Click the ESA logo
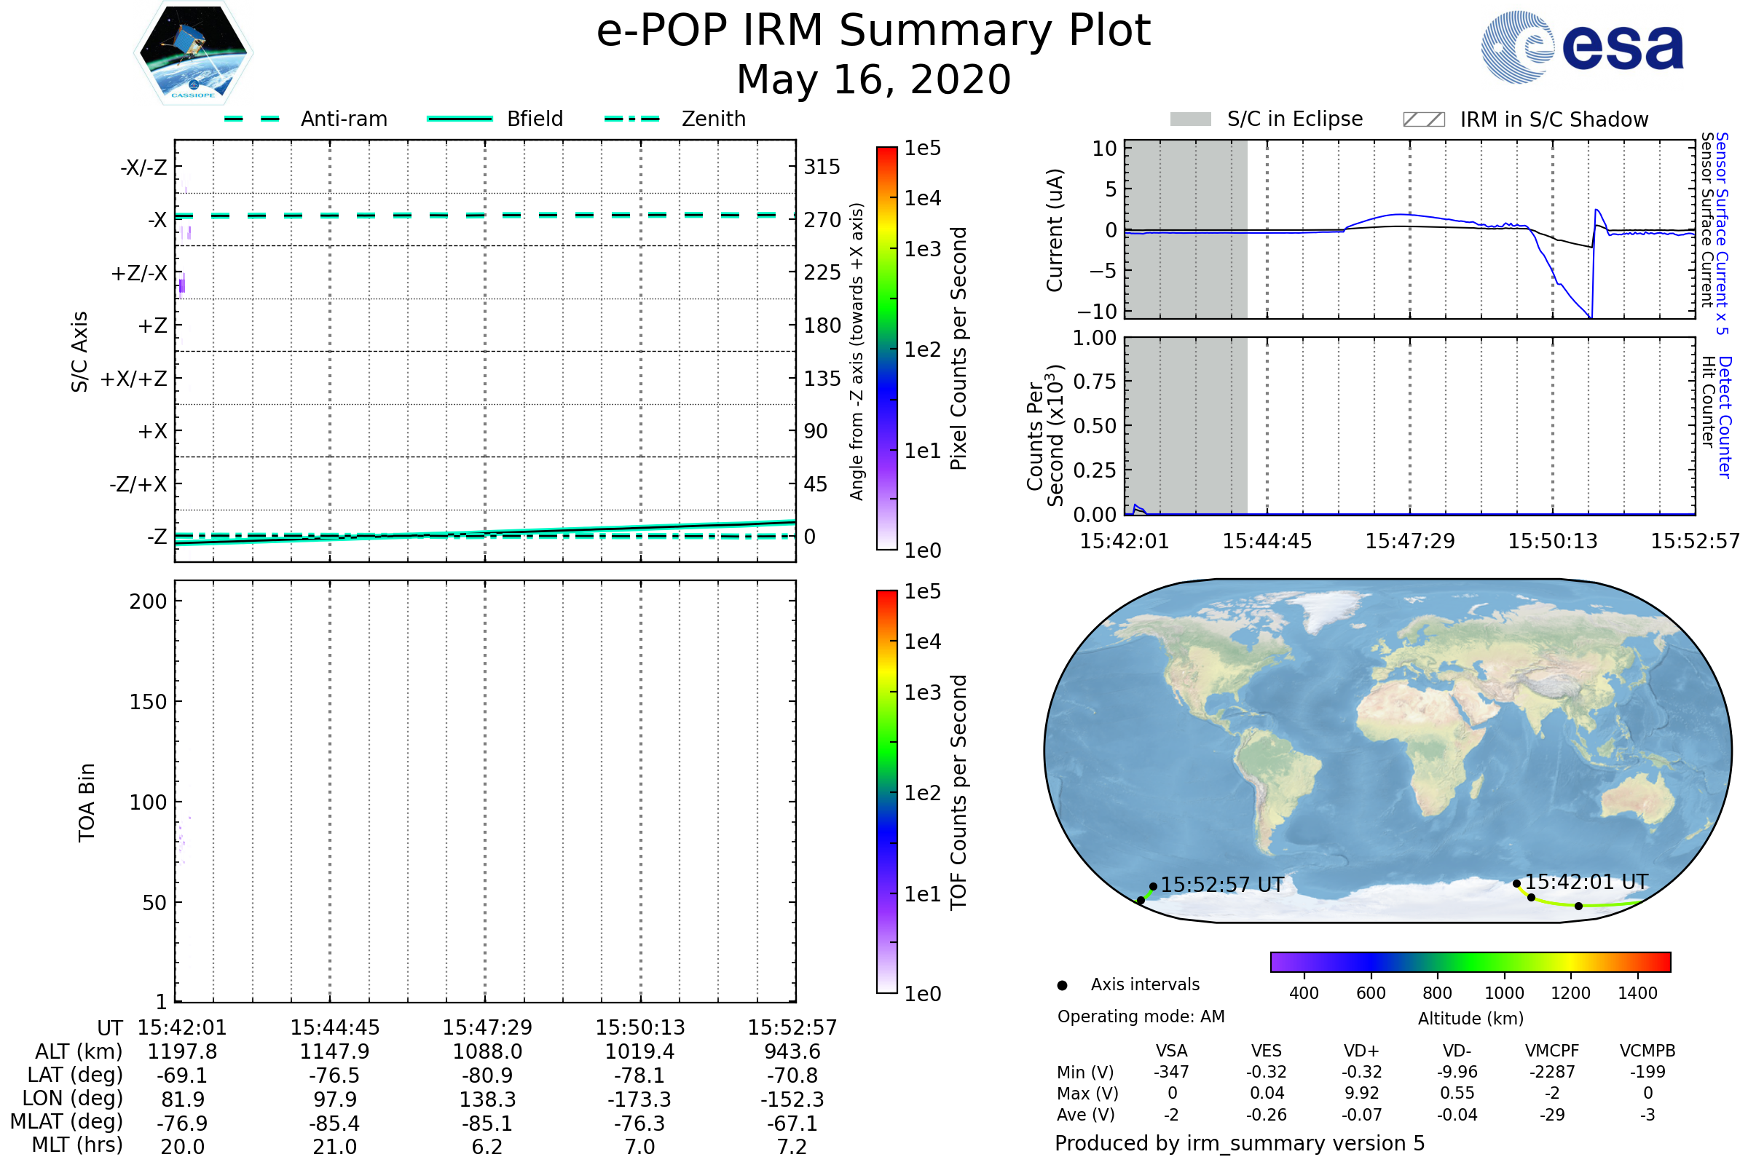 pyautogui.click(x=1581, y=47)
